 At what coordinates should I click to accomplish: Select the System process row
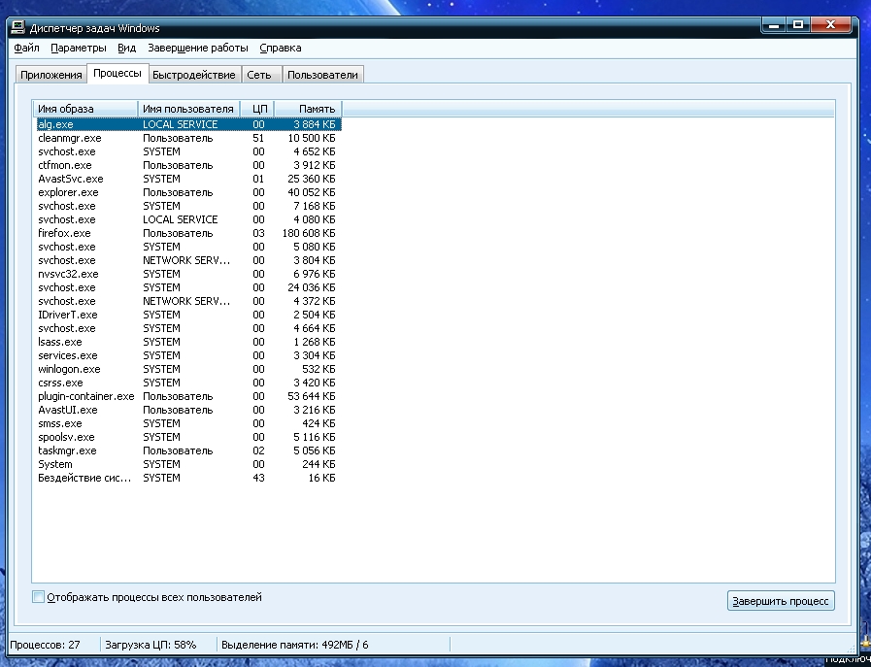189,464
